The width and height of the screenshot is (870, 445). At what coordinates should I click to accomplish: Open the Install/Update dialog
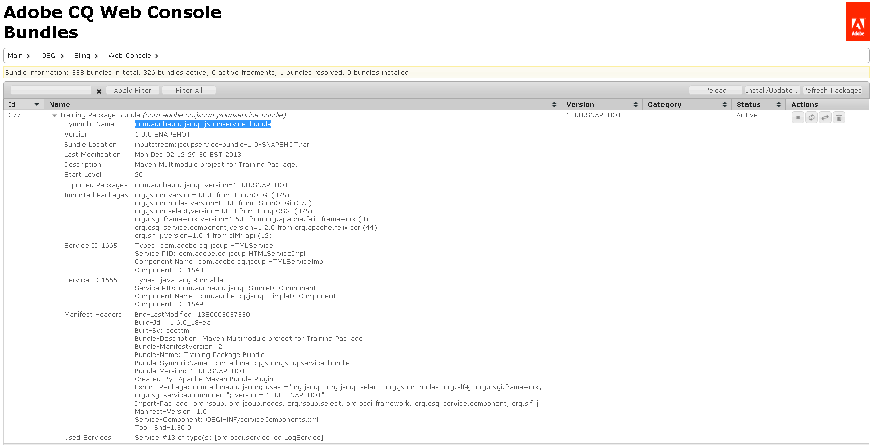point(772,91)
